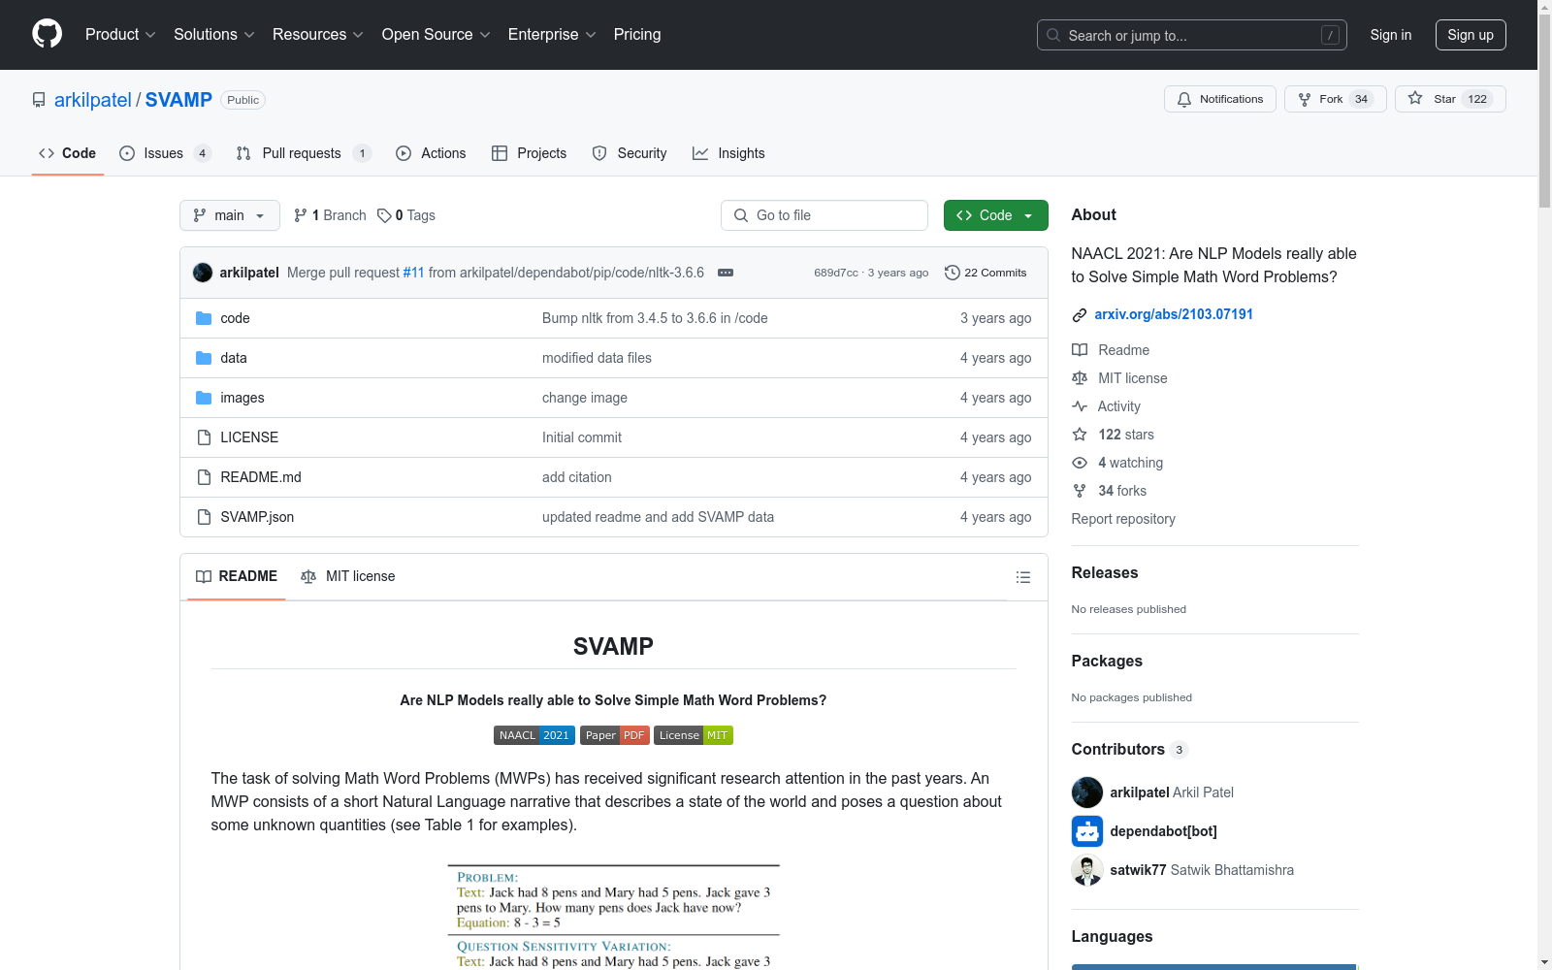
Task: Click the NAACL 2021 badge
Action: (x=534, y=735)
